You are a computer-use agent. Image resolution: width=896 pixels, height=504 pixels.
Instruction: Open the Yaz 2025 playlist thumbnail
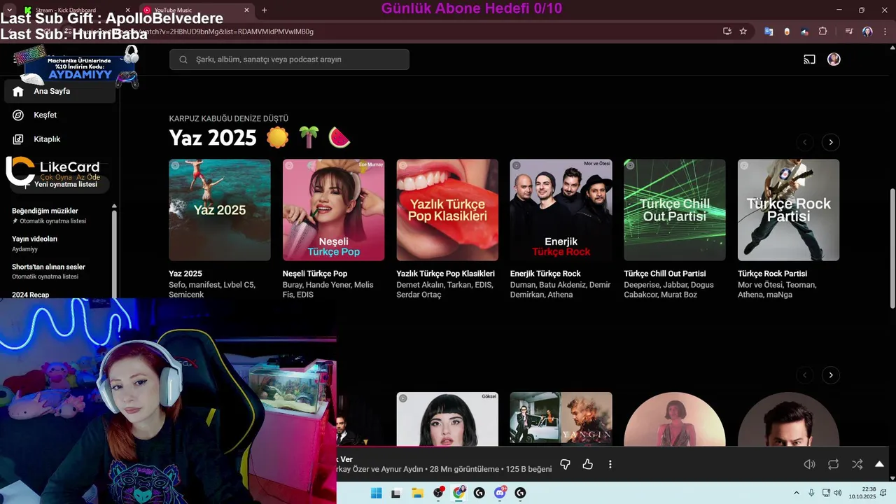220,210
